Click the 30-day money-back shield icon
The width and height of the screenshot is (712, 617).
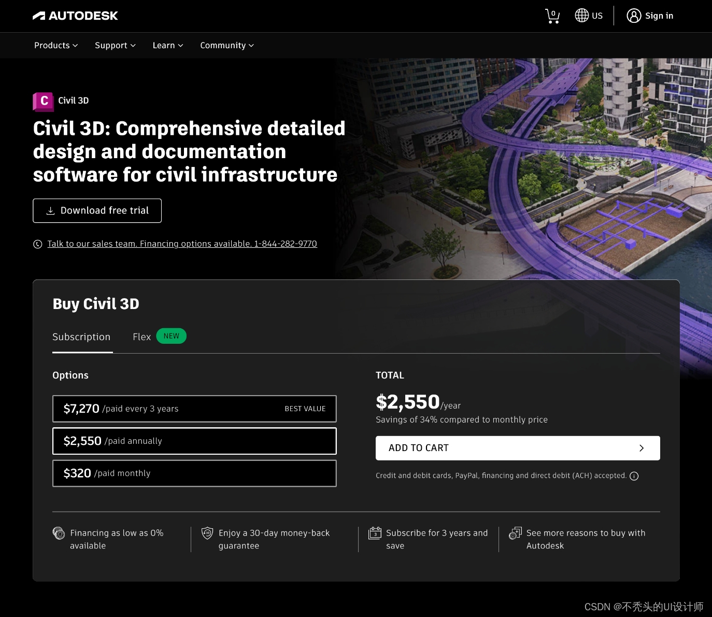207,533
